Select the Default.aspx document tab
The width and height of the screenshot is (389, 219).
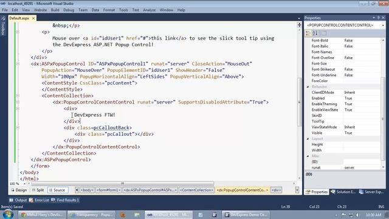(x=19, y=18)
